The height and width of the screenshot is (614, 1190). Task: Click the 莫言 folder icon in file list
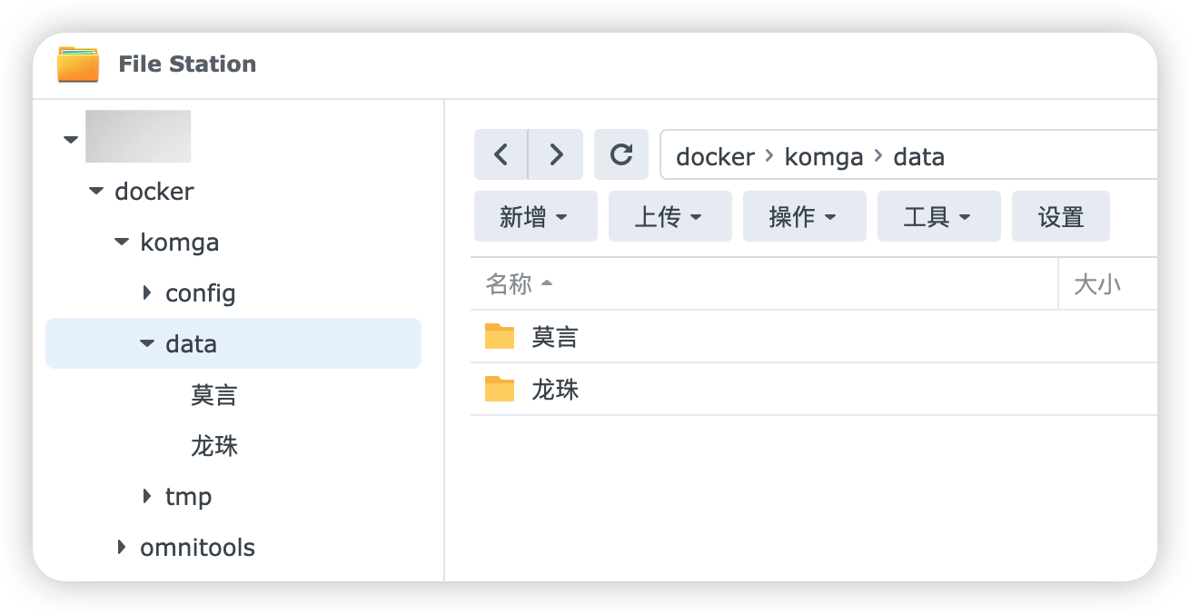[x=500, y=337]
